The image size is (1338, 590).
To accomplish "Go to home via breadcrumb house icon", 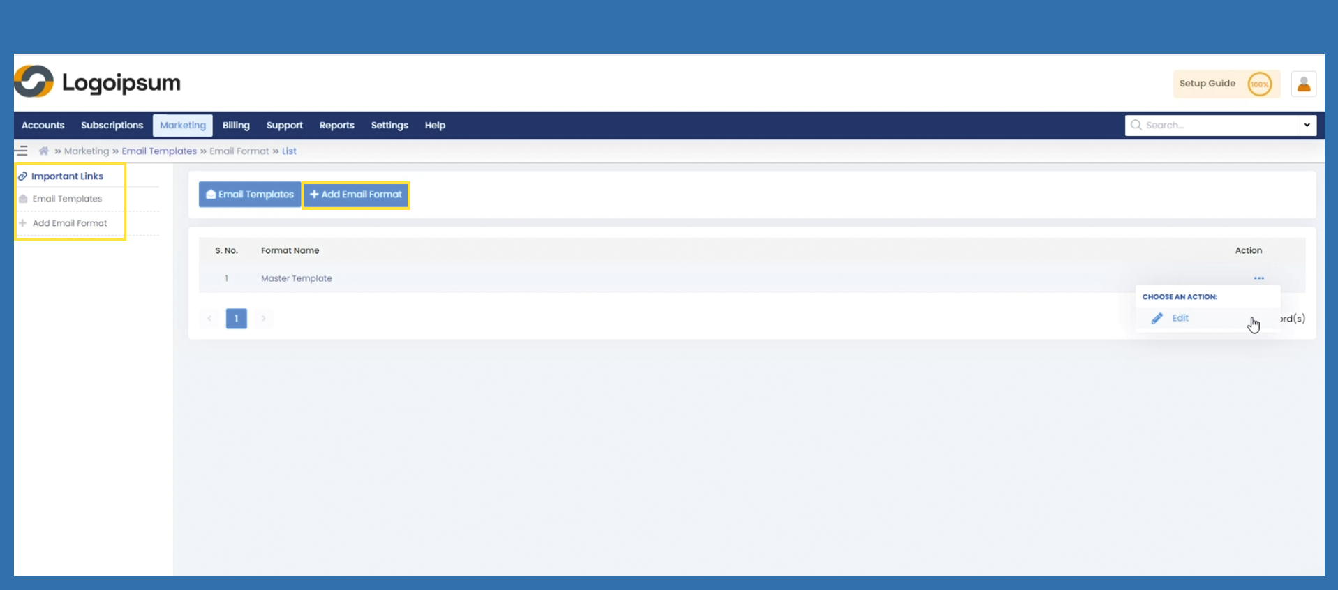I will click(44, 151).
